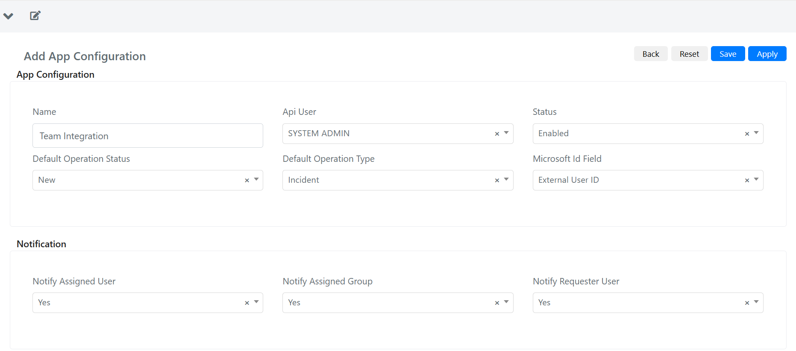Open Notify Requester User dropdown arrow

(x=756, y=302)
